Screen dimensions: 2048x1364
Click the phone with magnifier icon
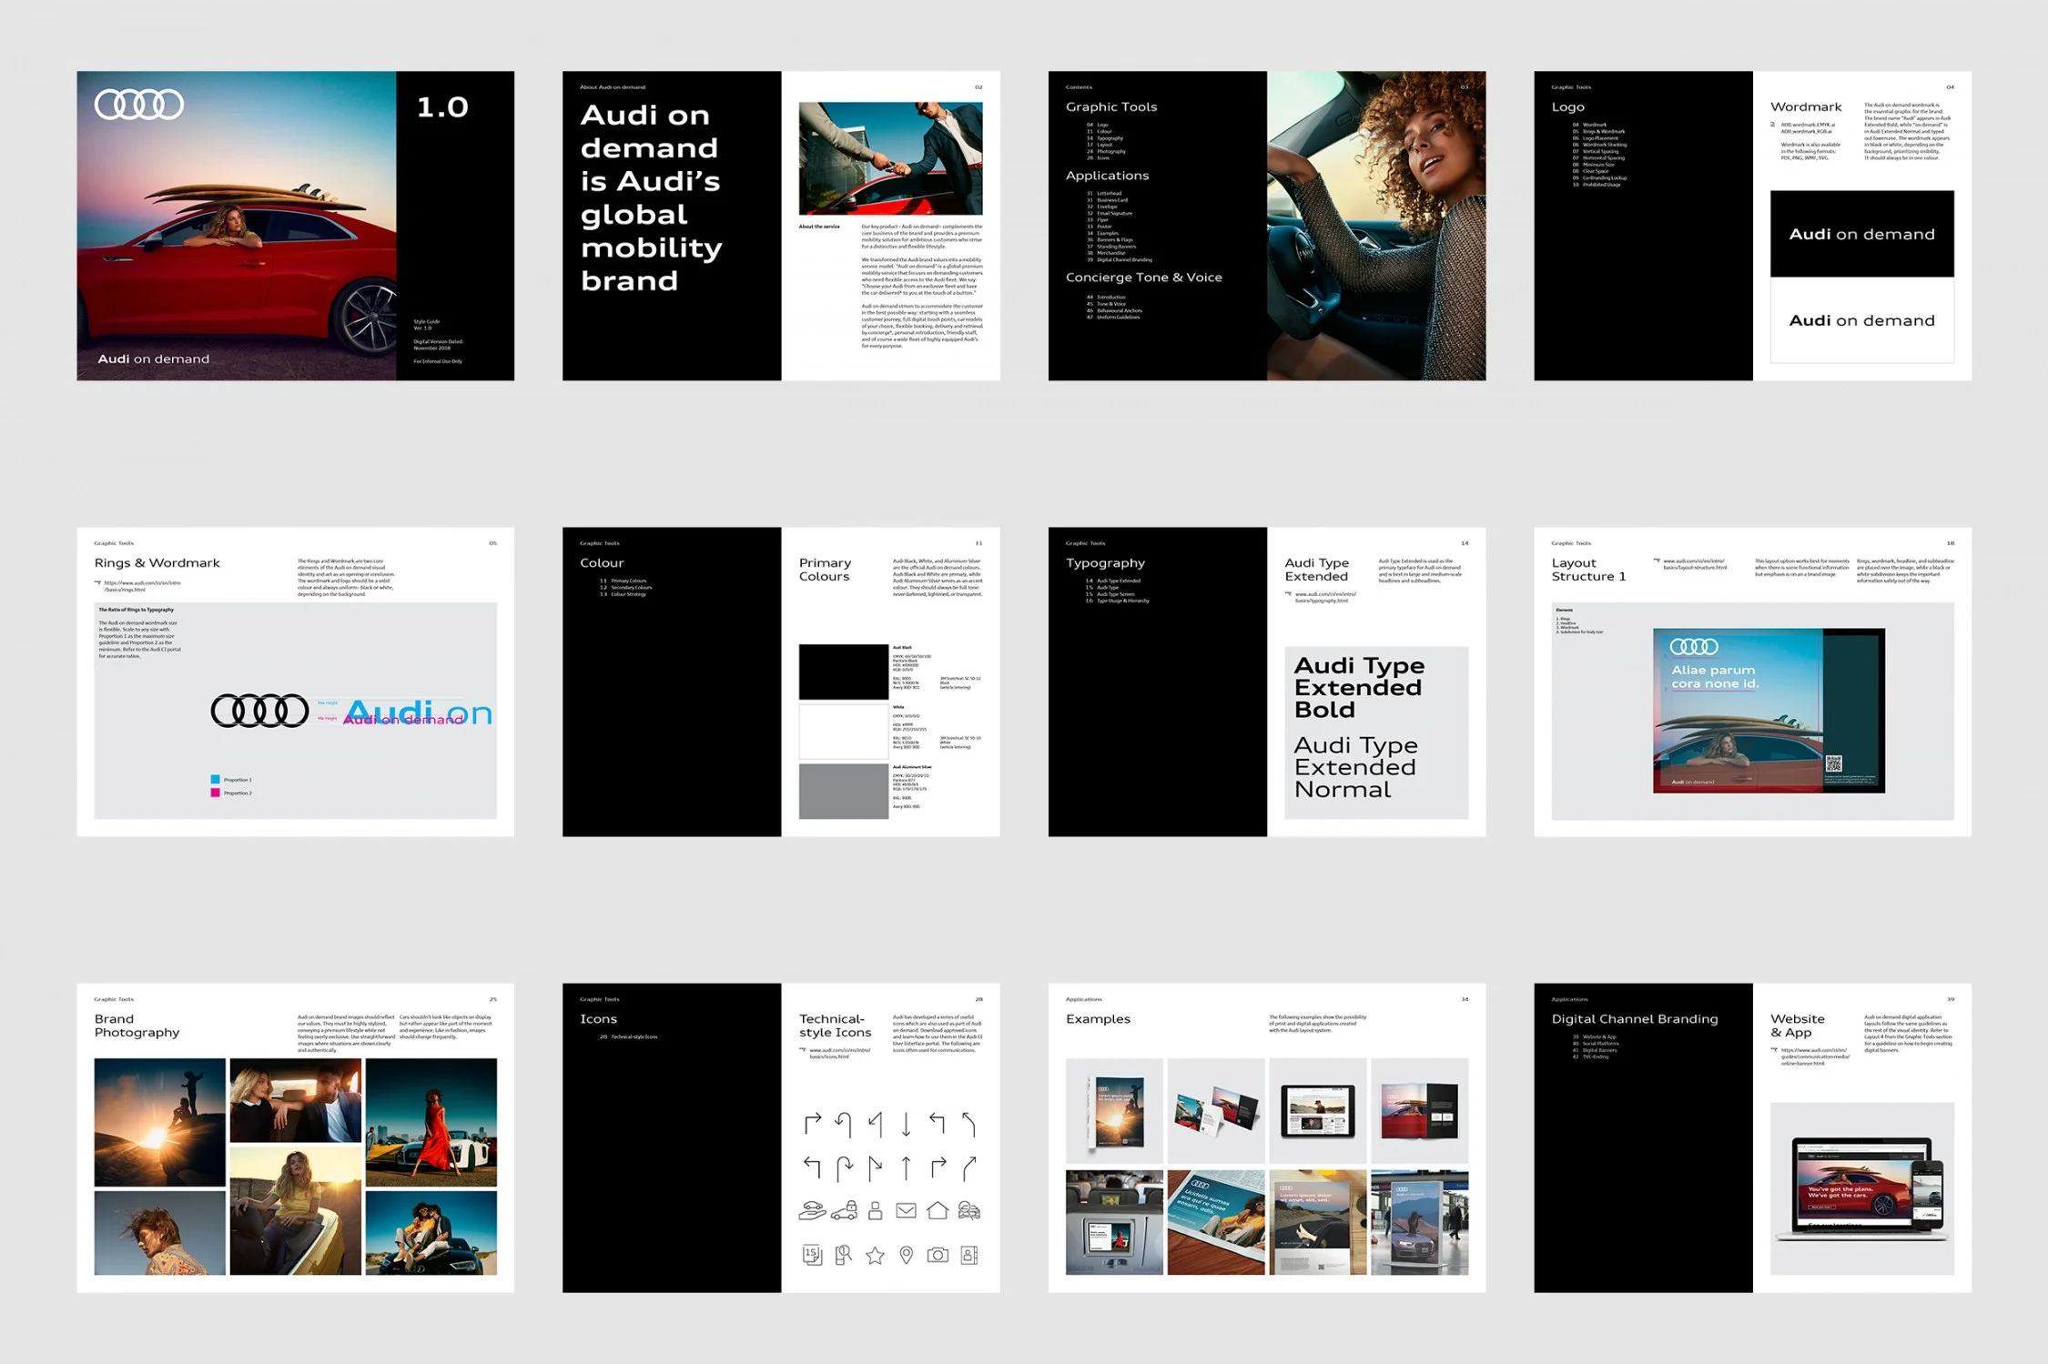pos(844,1256)
